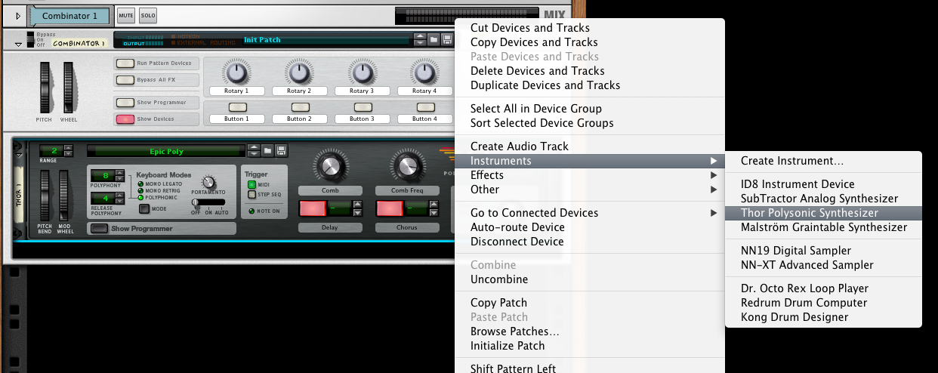The image size is (938, 373).
Task: Choose SubTractor Analog Synthesizer
Action: click(x=823, y=199)
